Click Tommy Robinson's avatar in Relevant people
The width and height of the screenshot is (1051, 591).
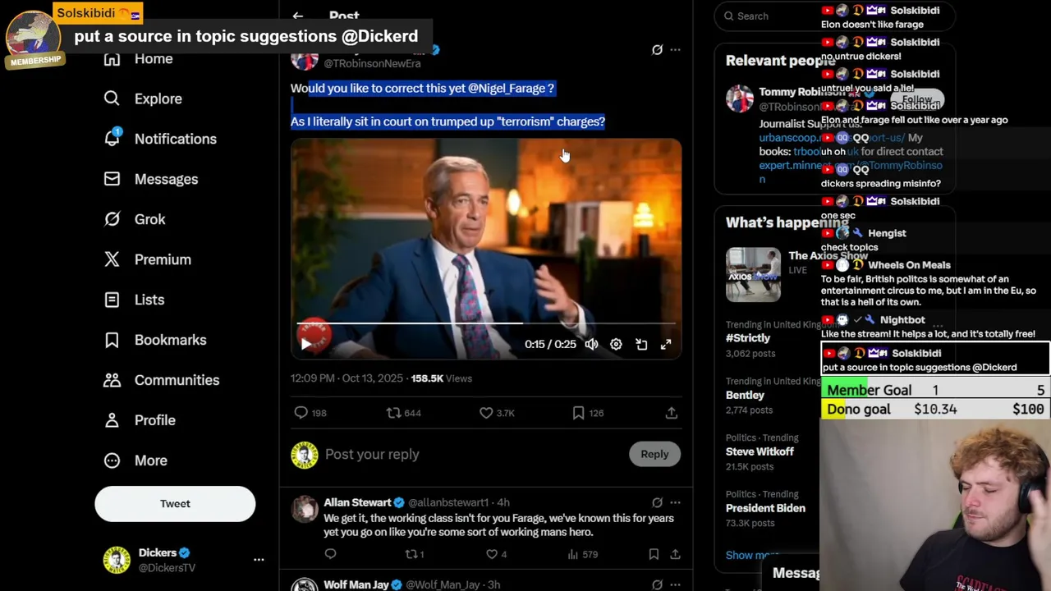point(740,98)
